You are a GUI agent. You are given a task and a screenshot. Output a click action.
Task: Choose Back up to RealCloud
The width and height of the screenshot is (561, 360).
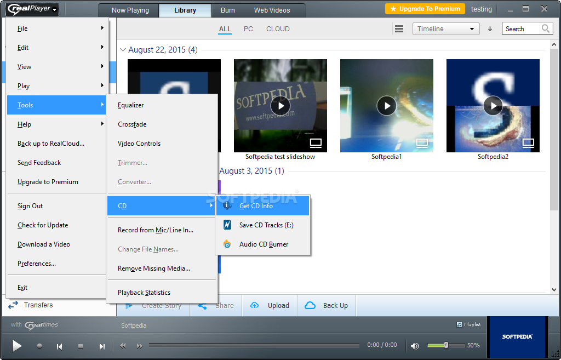coord(57,143)
